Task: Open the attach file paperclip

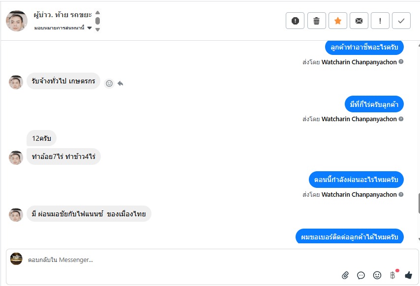Action: [345, 275]
